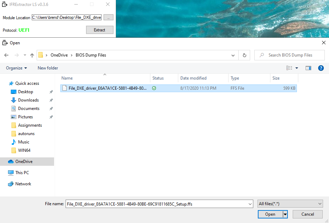Click the Module Location path field

[67, 17]
